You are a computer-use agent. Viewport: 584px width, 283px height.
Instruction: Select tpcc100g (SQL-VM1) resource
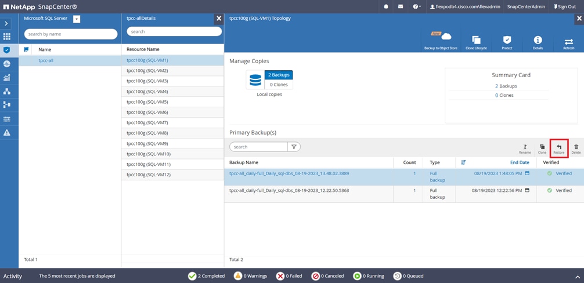[172, 60]
